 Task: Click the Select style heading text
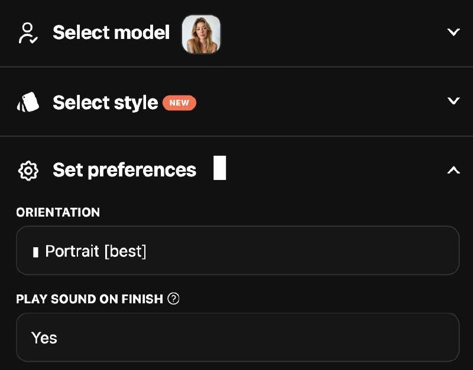[105, 103]
